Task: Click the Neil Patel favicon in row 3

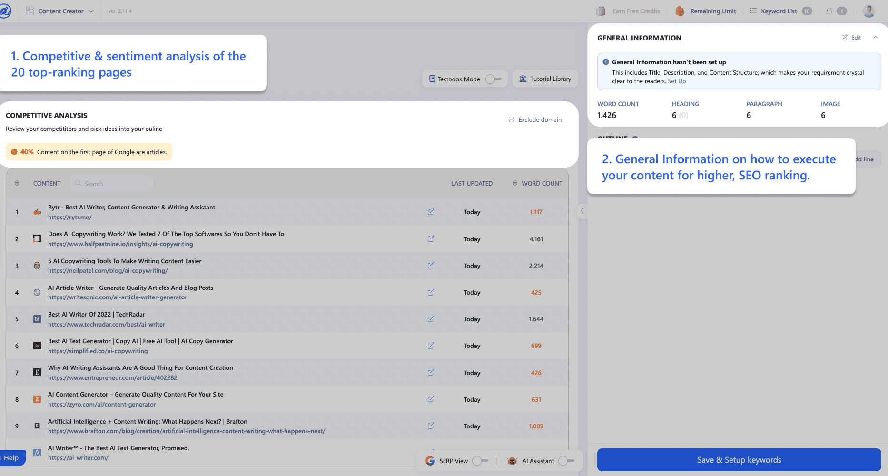Action: coord(37,266)
